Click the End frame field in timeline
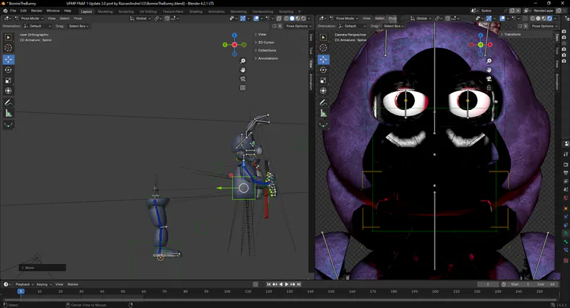Viewport: 570px width, 308px height. point(546,284)
